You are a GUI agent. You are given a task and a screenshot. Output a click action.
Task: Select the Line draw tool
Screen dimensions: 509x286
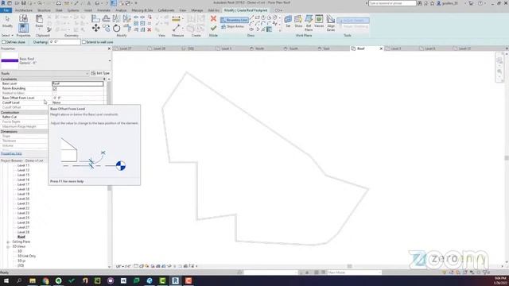[x=251, y=17]
